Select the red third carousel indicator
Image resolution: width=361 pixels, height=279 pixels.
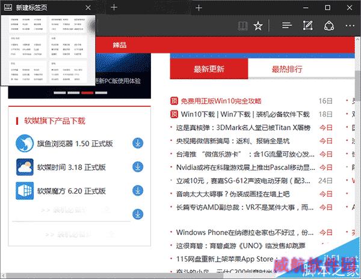tap(87, 93)
